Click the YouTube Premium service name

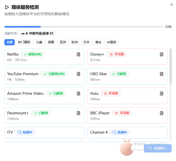tap(23, 74)
